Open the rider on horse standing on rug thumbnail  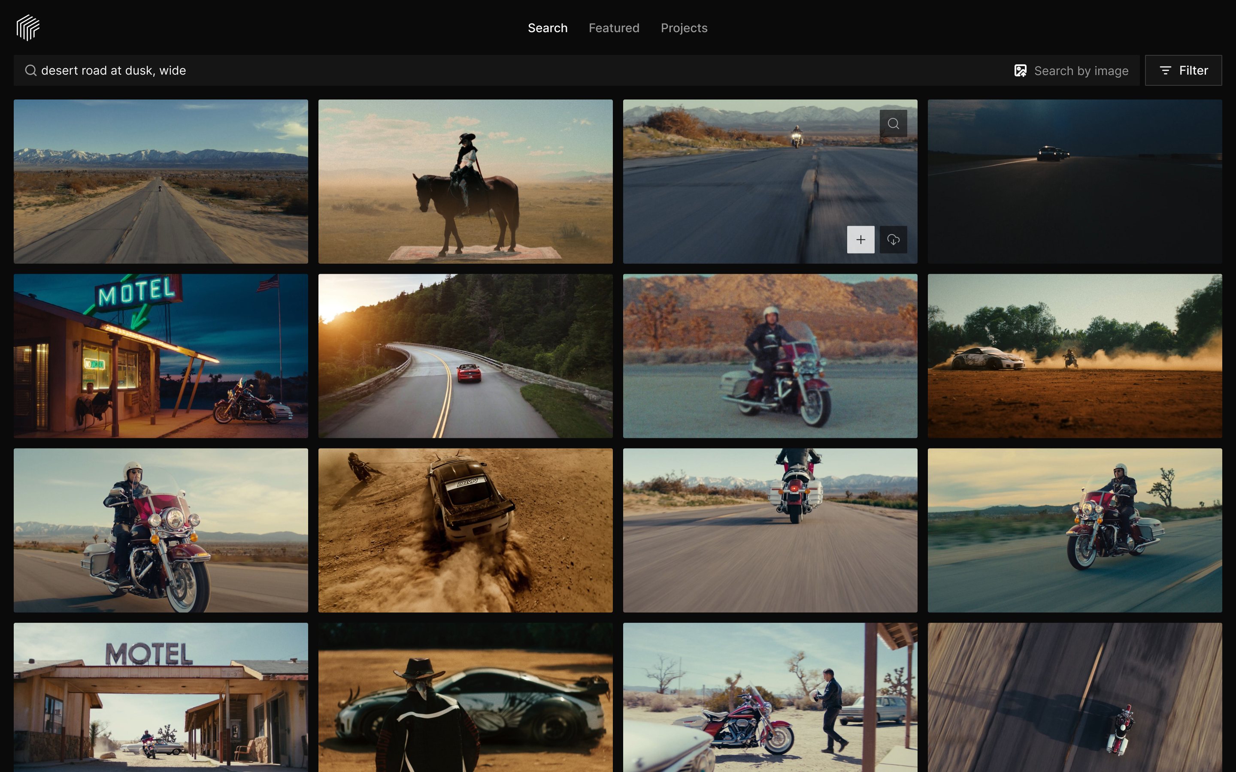[x=465, y=181]
